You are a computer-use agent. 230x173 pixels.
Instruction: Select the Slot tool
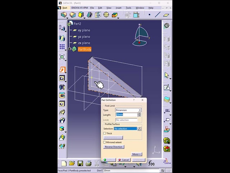point(62,120)
